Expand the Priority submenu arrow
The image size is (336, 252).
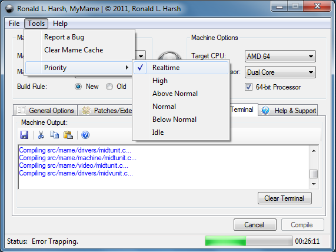(127, 68)
